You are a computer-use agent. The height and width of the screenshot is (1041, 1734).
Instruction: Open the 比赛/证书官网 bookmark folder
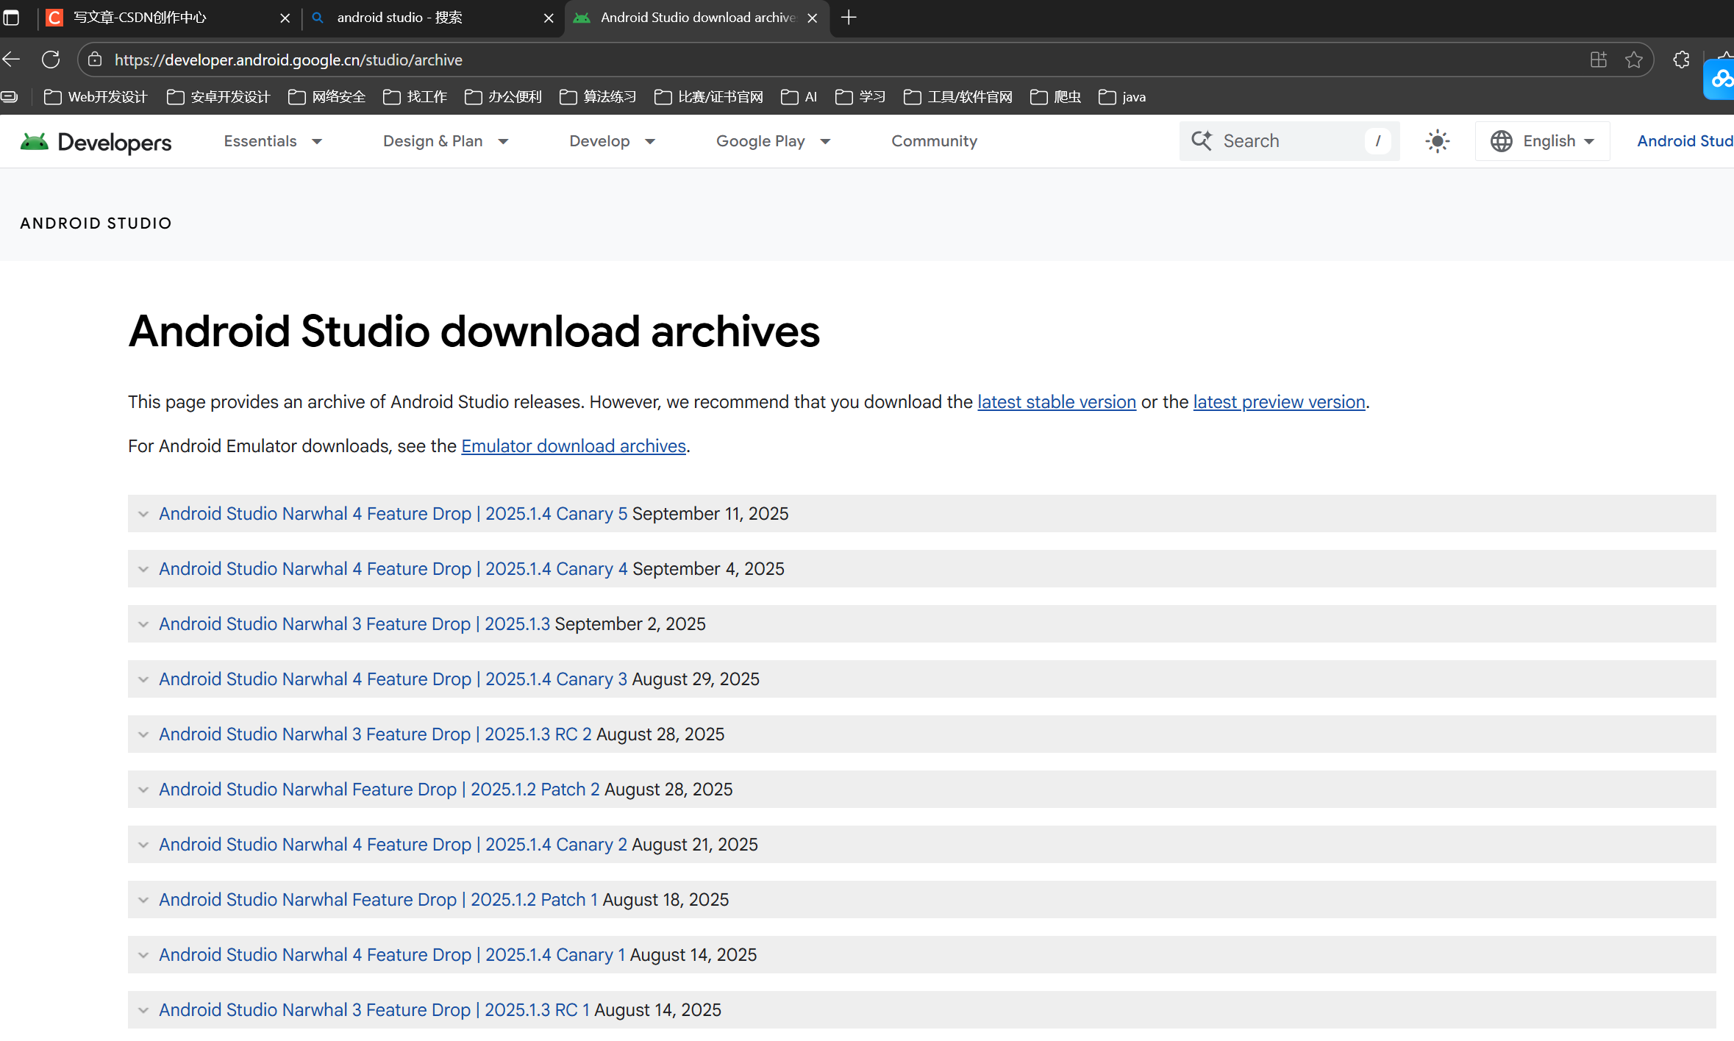[709, 97]
